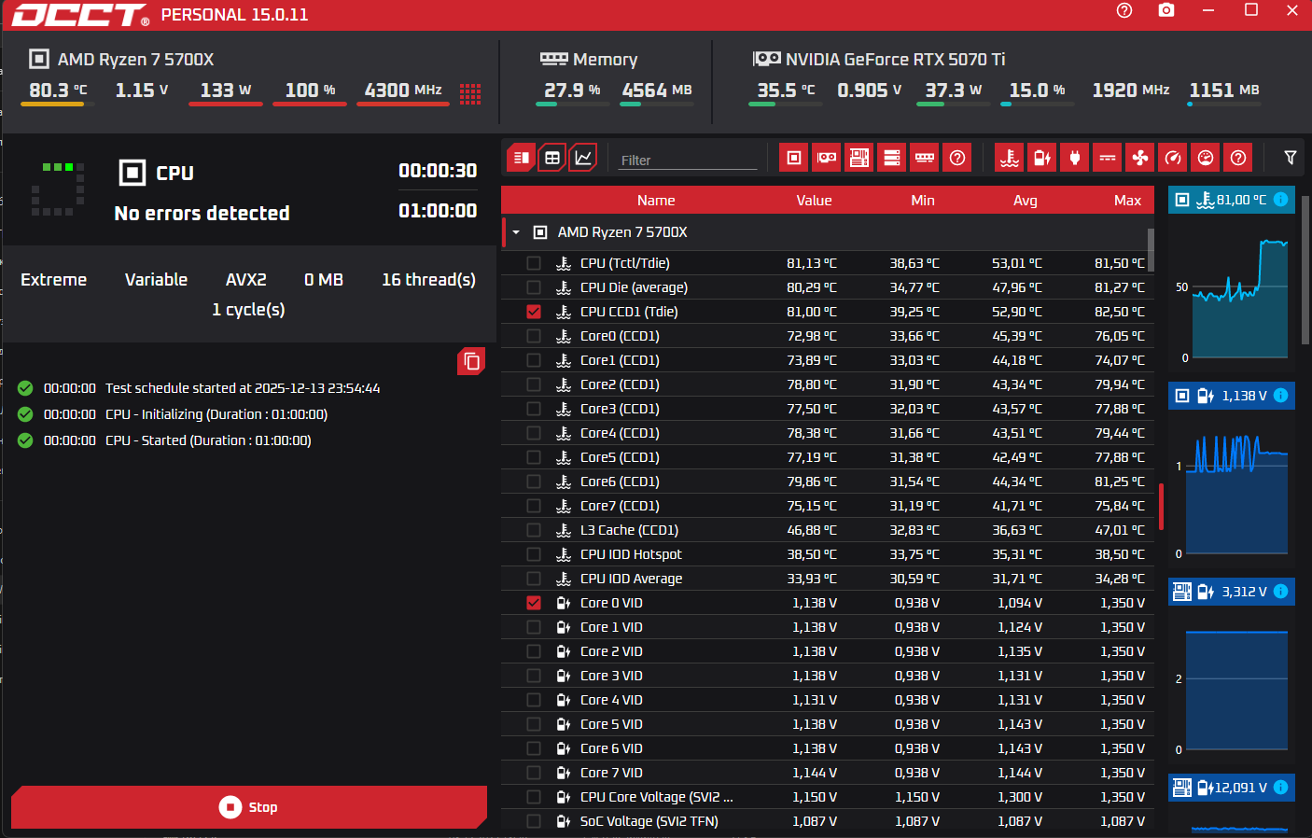Sort table by Avg column
This screenshot has height=838, width=1312.
click(1025, 201)
